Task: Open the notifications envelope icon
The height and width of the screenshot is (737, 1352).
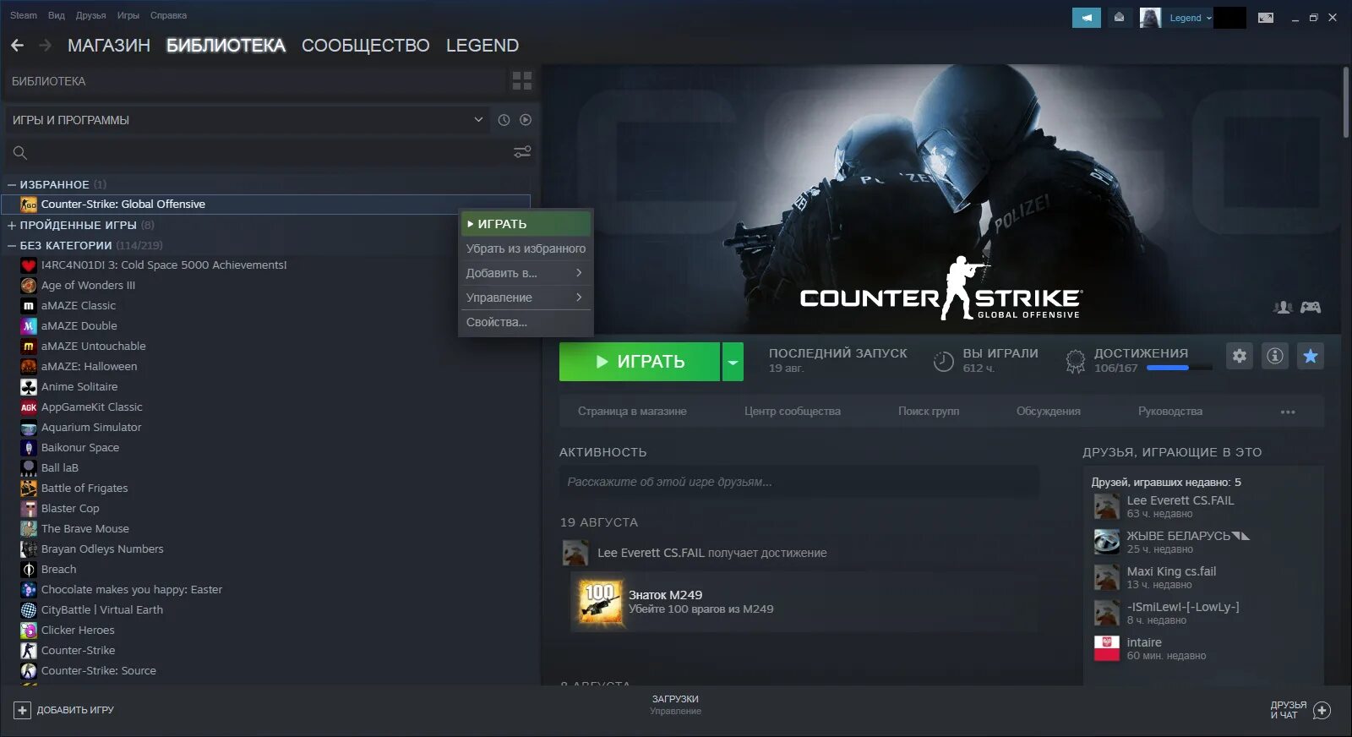Action: pyautogui.click(x=1119, y=18)
